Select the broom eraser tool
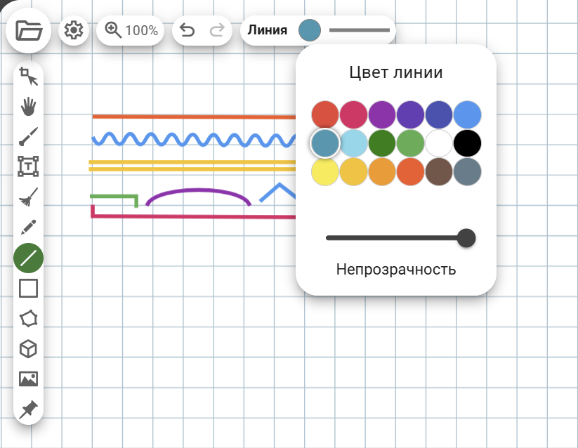The image size is (578, 448). pos(29,197)
